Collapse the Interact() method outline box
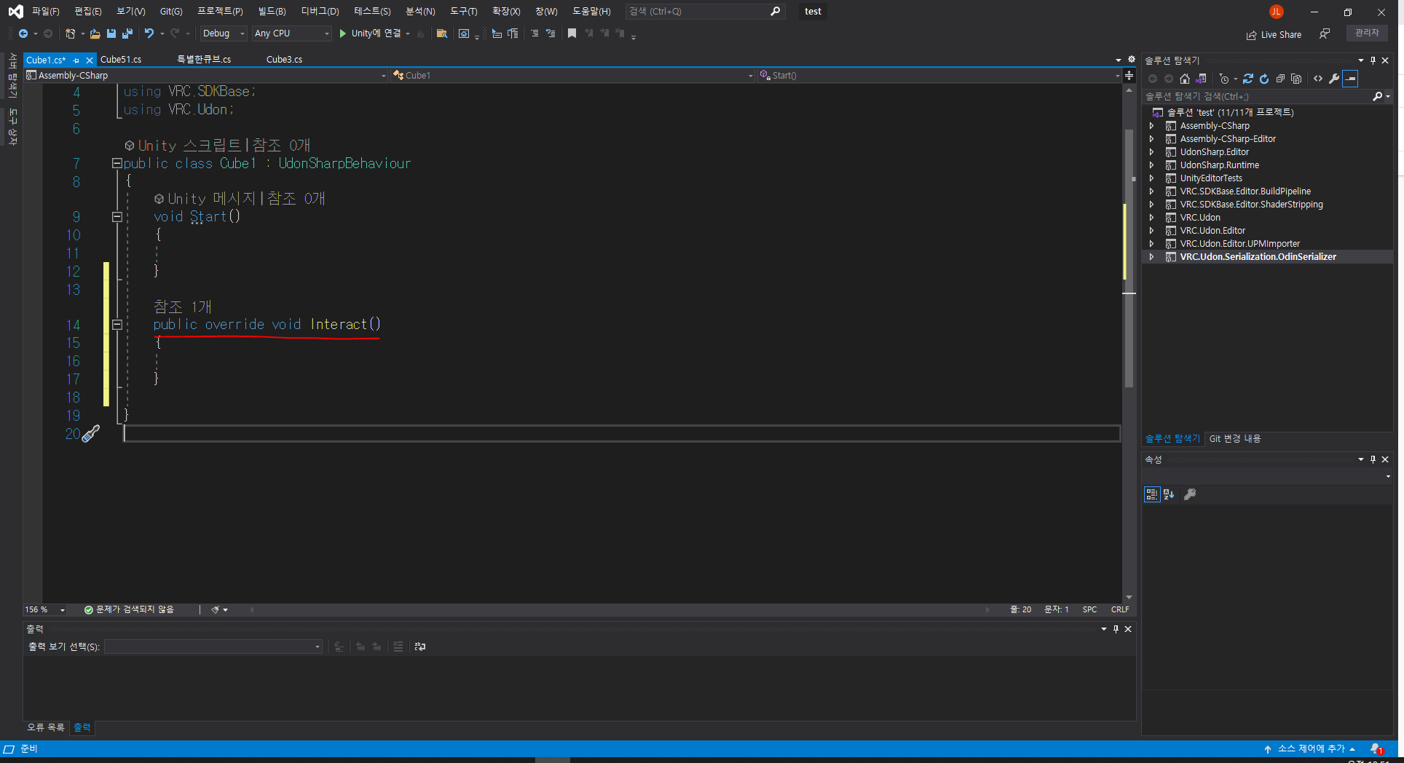Image resolution: width=1404 pixels, height=763 pixels. pos(117,325)
